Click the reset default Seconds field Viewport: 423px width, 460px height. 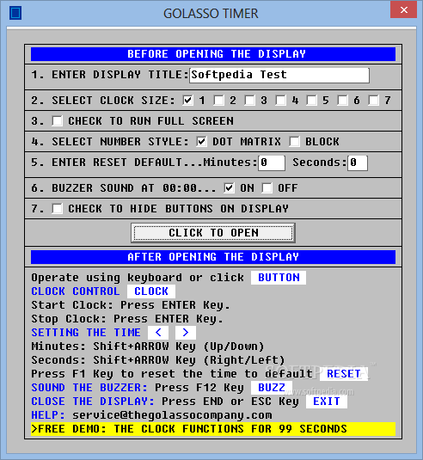(x=358, y=163)
